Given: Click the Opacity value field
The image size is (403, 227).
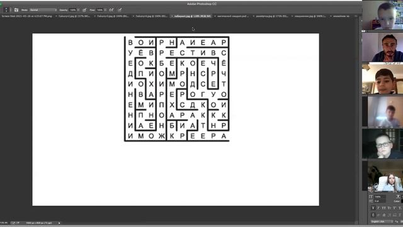Looking at the screenshot, I should click(x=73, y=10).
